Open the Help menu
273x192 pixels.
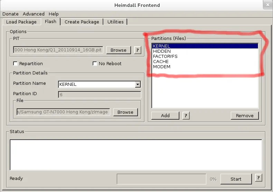[54, 14]
